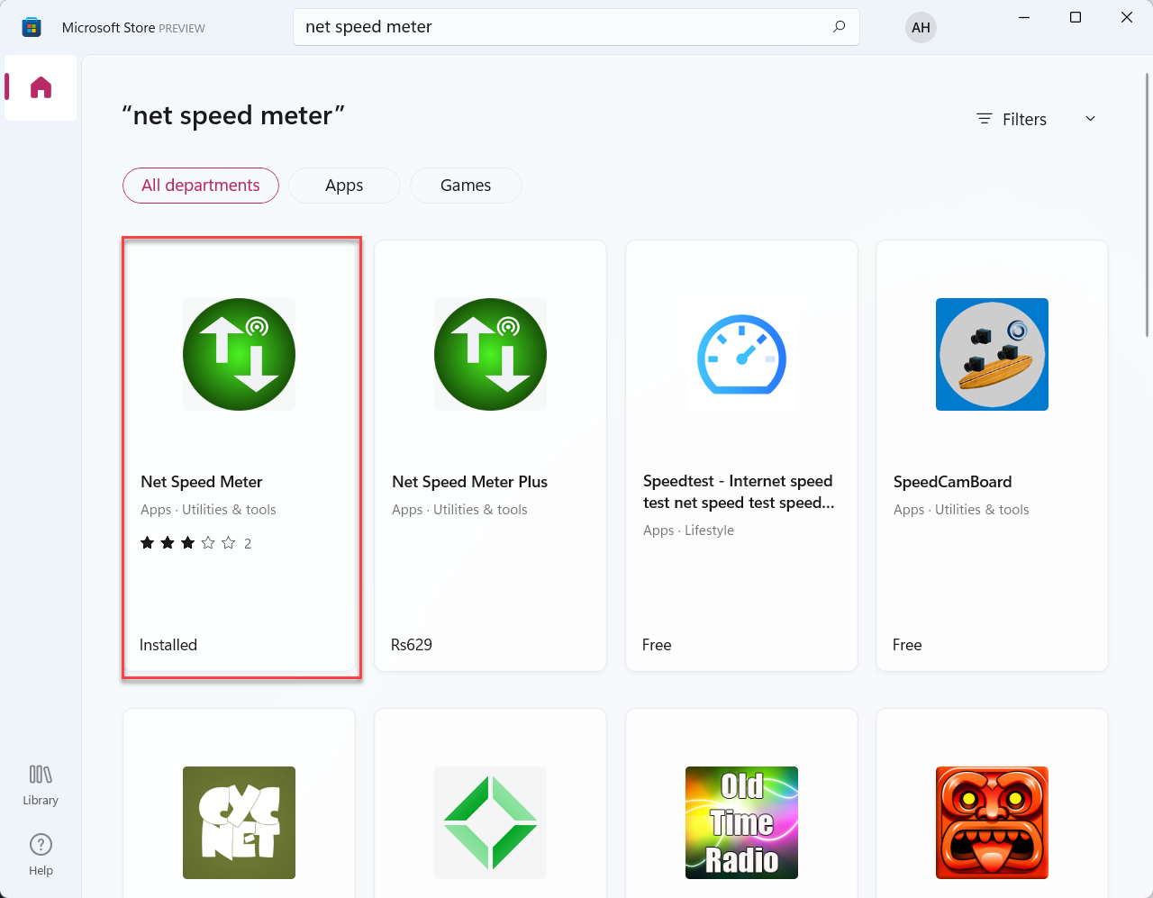The image size is (1153, 898).
Task: Click Microsoft Store logo icon
Action: coord(32,27)
